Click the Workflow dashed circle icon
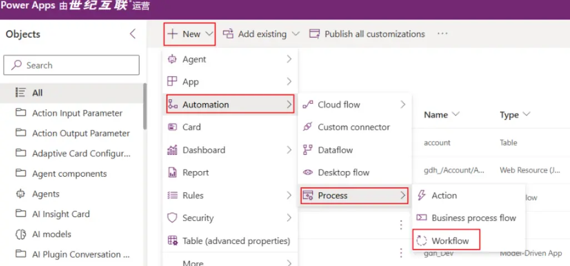570x266 pixels. point(422,241)
